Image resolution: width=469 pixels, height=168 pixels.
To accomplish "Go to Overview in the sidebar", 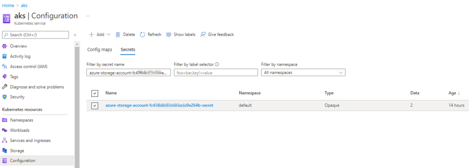I will 18,46.
